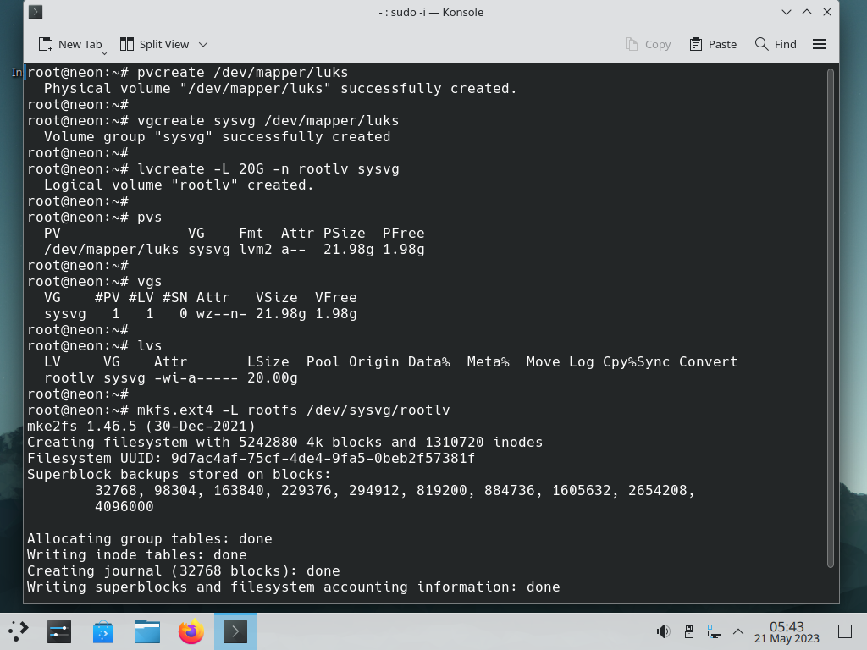Click the 'Allocating group tables: done' line

[x=150, y=539]
